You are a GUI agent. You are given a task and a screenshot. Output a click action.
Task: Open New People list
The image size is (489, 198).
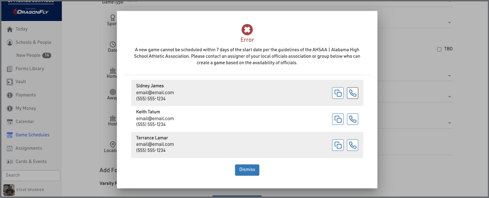pyautogui.click(x=28, y=55)
